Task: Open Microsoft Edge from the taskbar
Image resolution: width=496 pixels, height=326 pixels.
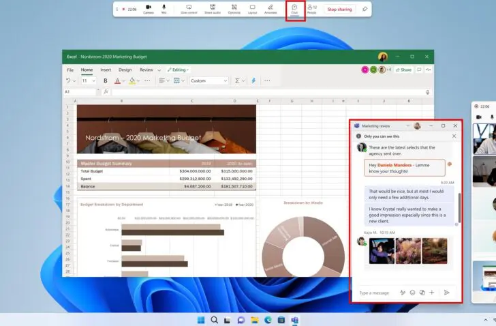Action: click(268, 320)
